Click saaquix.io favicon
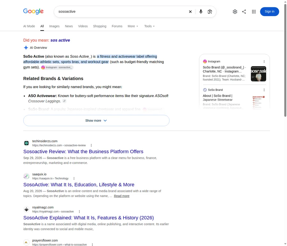Screen dimensions: 287x246 (x=26, y=176)
